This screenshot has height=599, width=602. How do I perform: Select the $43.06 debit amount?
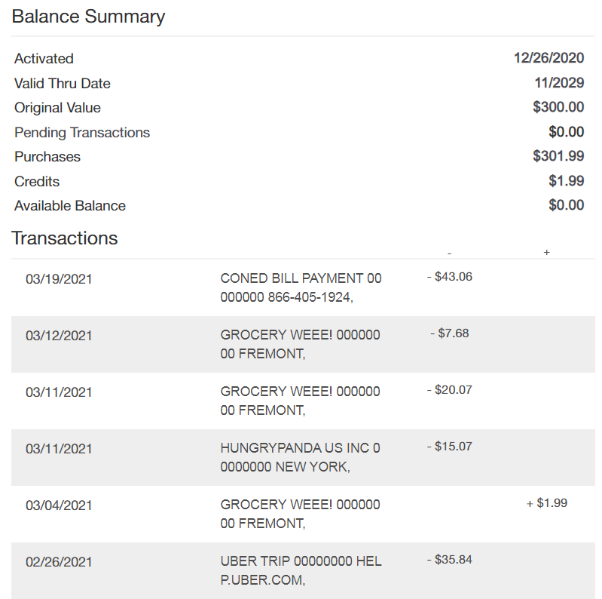click(x=450, y=277)
